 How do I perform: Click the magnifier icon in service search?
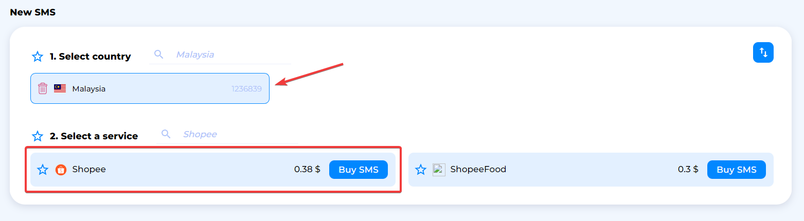(x=166, y=134)
